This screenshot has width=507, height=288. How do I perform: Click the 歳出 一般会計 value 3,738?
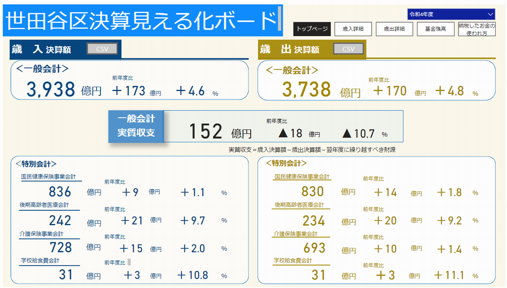coord(306,90)
